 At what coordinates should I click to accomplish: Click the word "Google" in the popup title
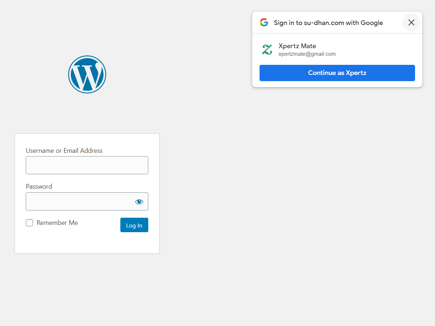coord(372,23)
